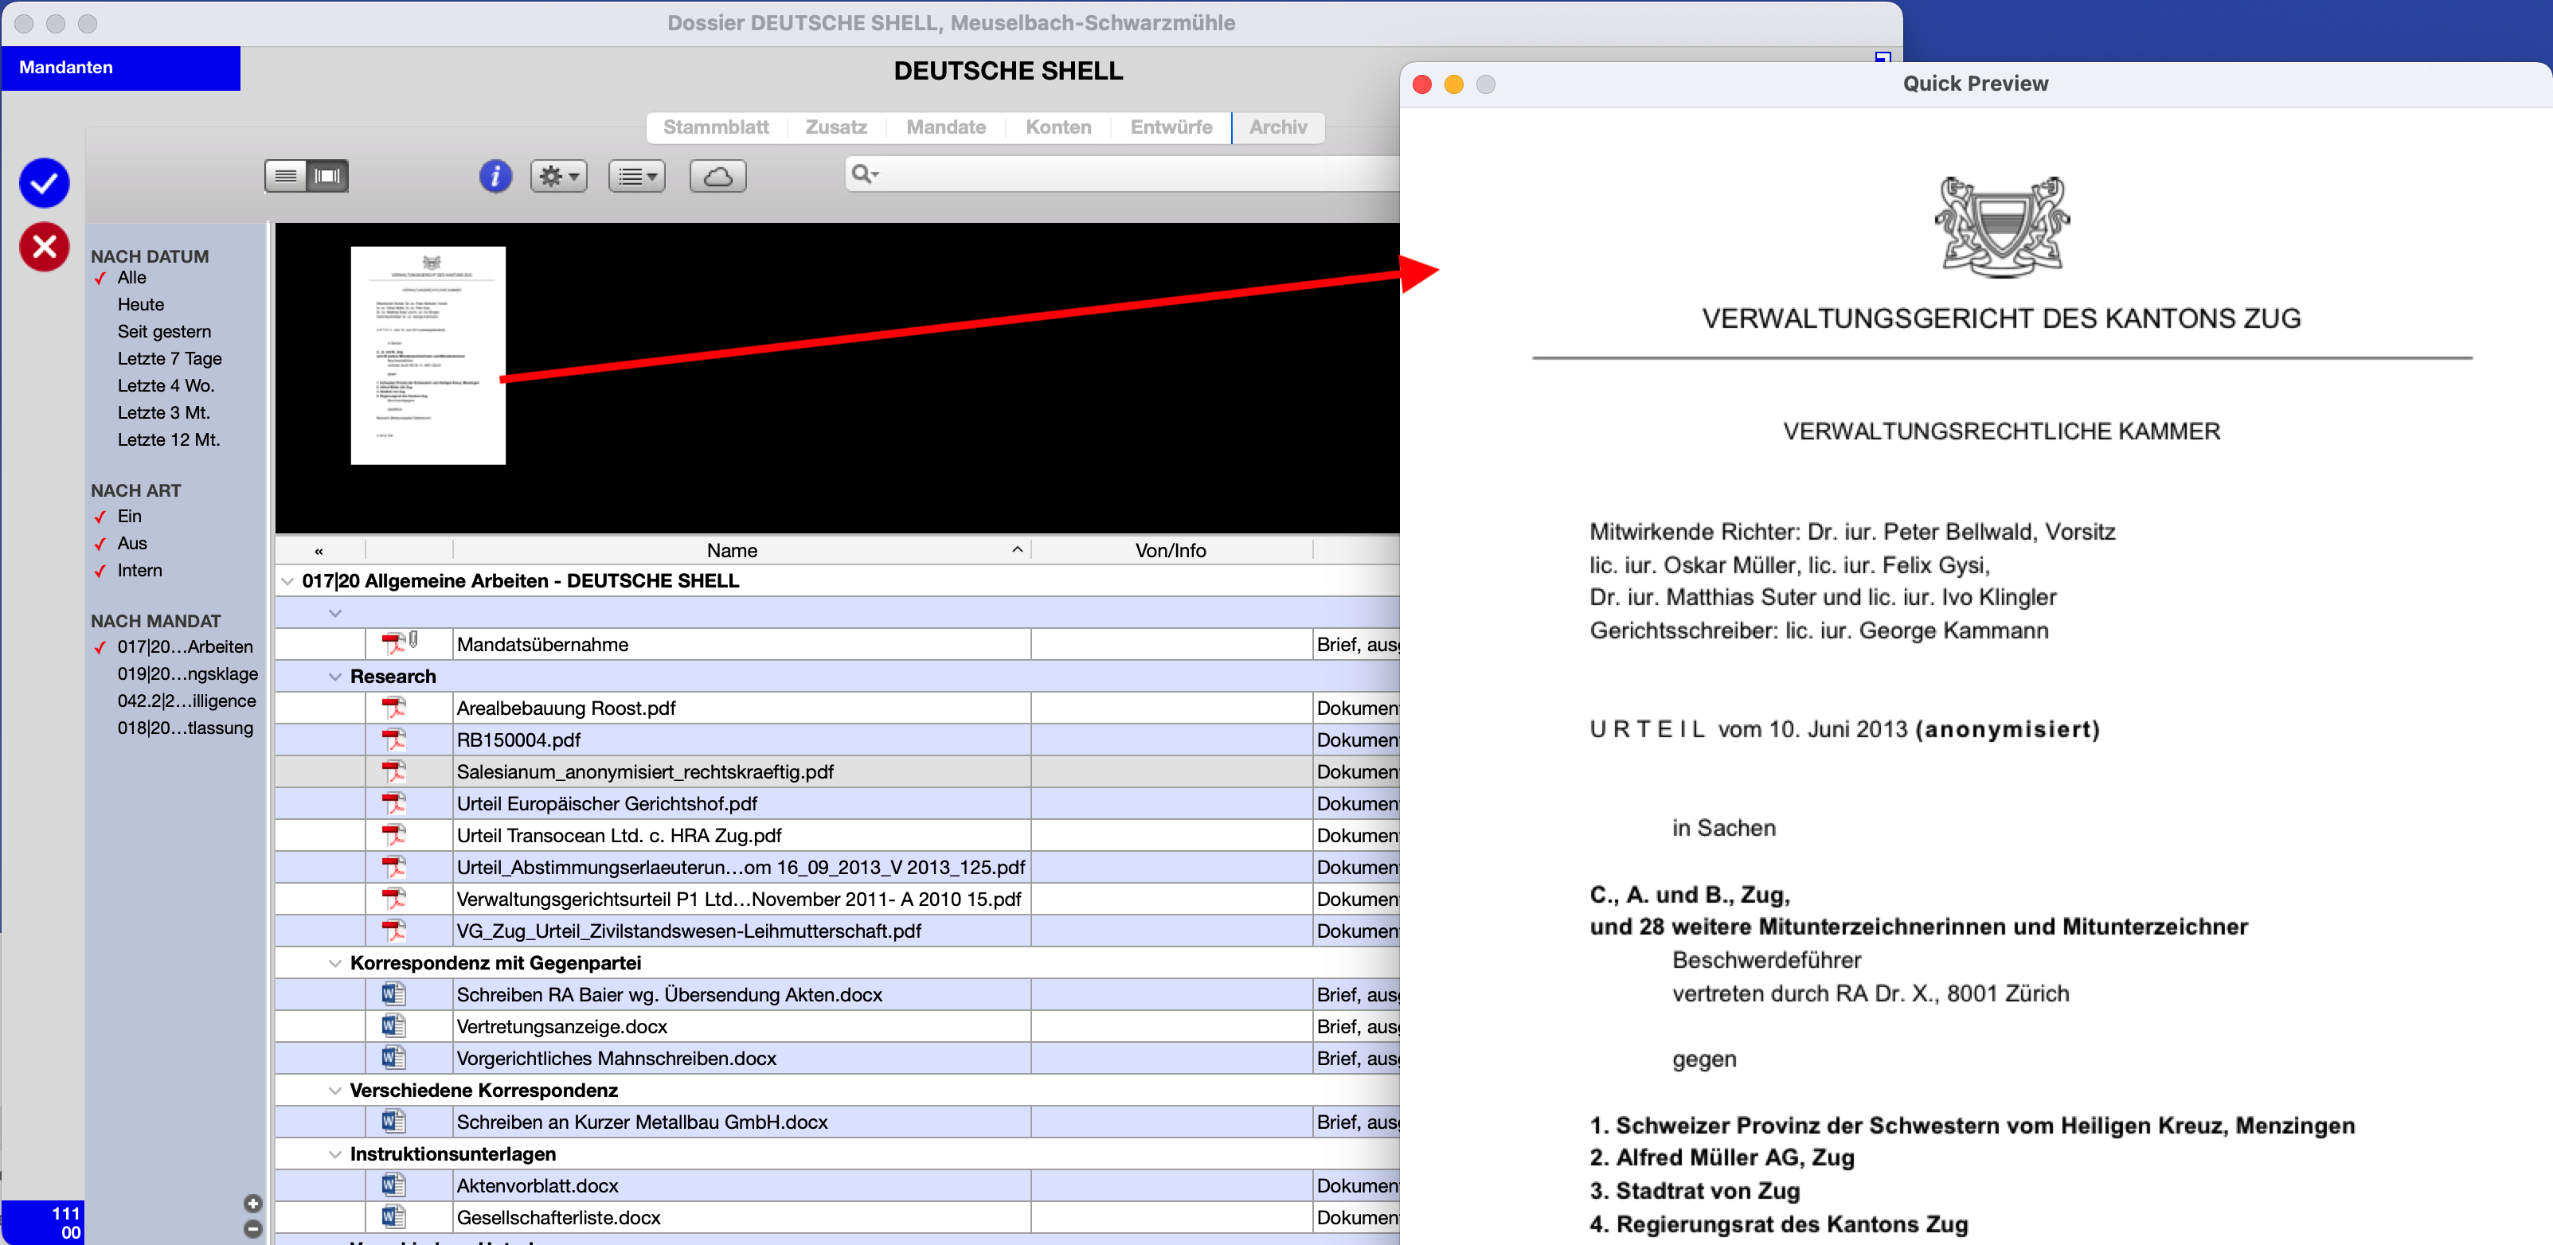
Task: Collapse the Research folder
Action: click(x=335, y=676)
